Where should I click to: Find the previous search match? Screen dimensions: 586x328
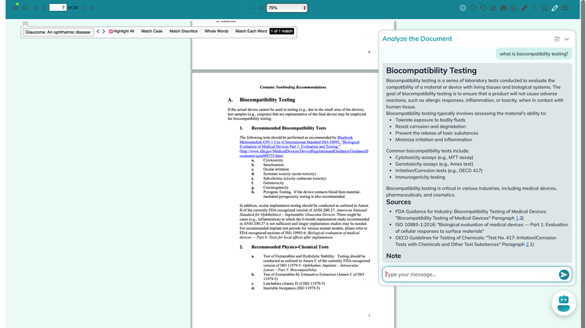click(x=98, y=31)
